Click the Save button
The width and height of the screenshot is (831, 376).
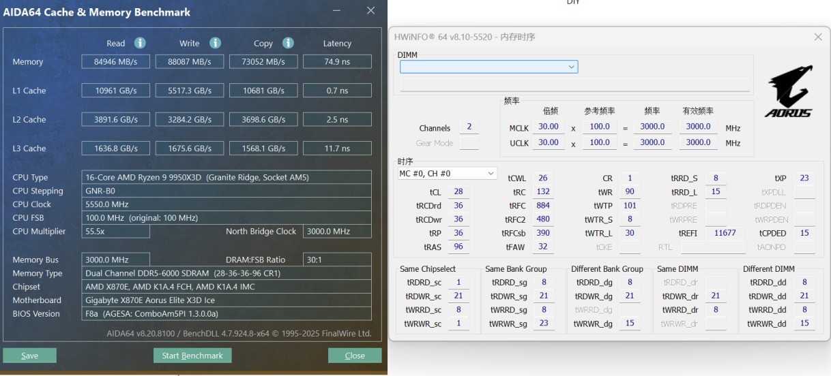tap(29, 356)
